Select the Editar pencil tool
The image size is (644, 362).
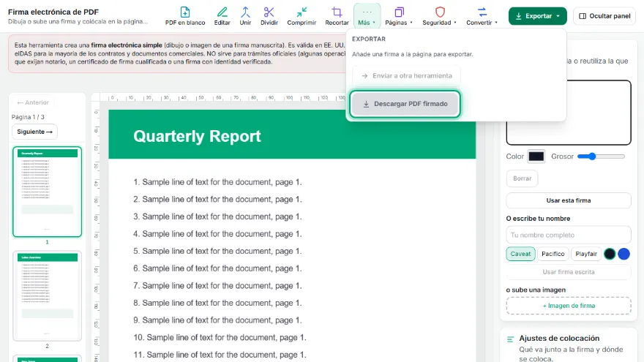pyautogui.click(x=222, y=16)
